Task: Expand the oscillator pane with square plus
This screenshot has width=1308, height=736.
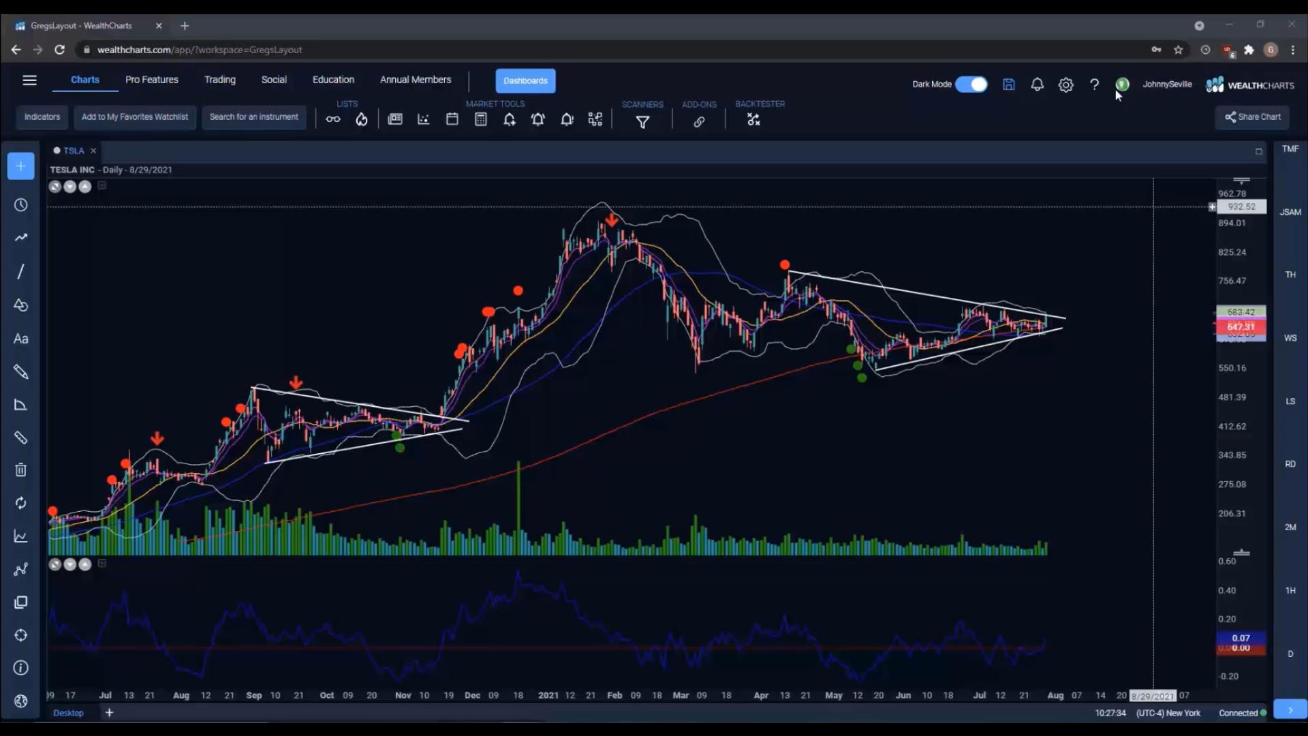Action: 102,564
